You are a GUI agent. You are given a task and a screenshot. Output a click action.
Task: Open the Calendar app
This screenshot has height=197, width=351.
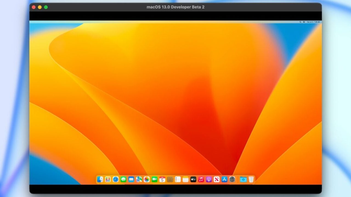[x=162, y=180]
